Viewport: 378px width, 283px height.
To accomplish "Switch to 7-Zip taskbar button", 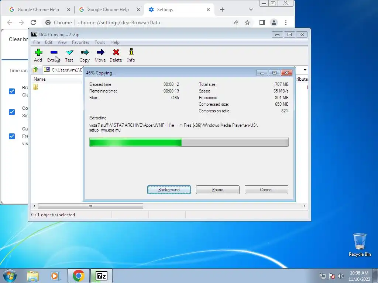I will point(102,276).
